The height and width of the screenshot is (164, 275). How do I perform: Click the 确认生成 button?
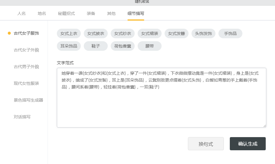pyautogui.click(x=248, y=144)
